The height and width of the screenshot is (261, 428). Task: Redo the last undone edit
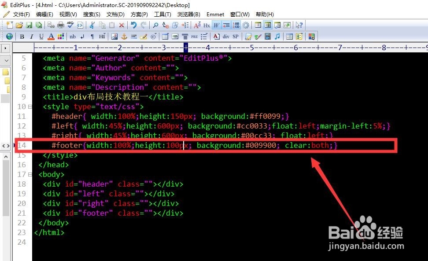coord(143,26)
